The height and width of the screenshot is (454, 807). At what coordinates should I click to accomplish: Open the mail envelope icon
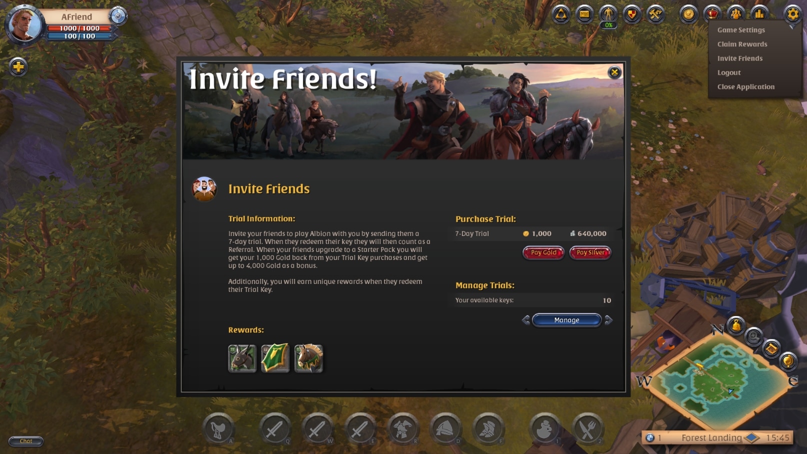pos(584,14)
